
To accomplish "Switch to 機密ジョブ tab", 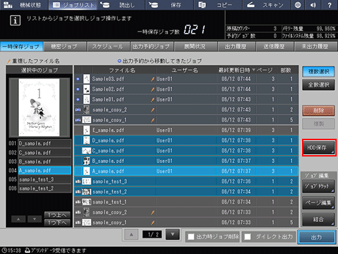I will (x=64, y=46).
